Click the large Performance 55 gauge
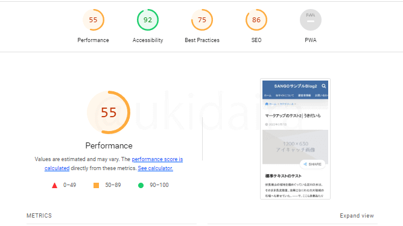 click(109, 112)
